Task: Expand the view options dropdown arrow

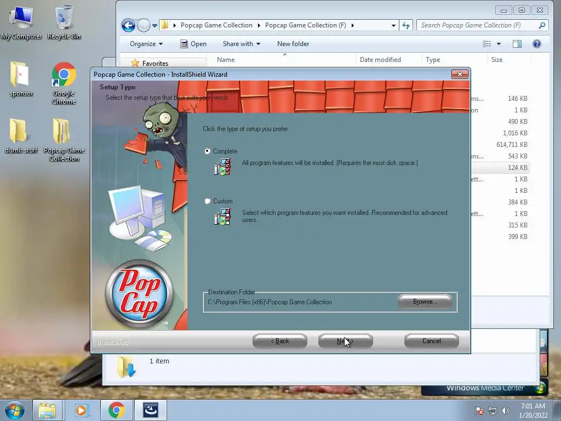Action: [x=499, y=44]
